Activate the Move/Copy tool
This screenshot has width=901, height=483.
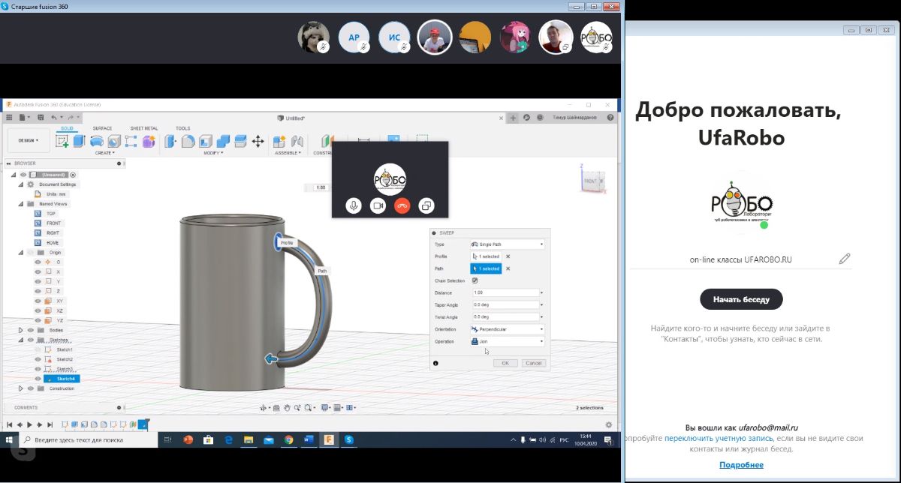pyautogui.click(x=258, y=141)
